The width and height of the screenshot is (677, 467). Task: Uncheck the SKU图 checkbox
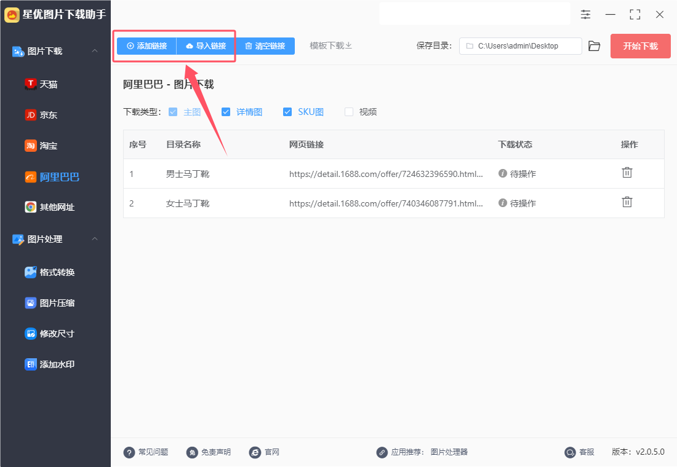click(x=287, y=112)
